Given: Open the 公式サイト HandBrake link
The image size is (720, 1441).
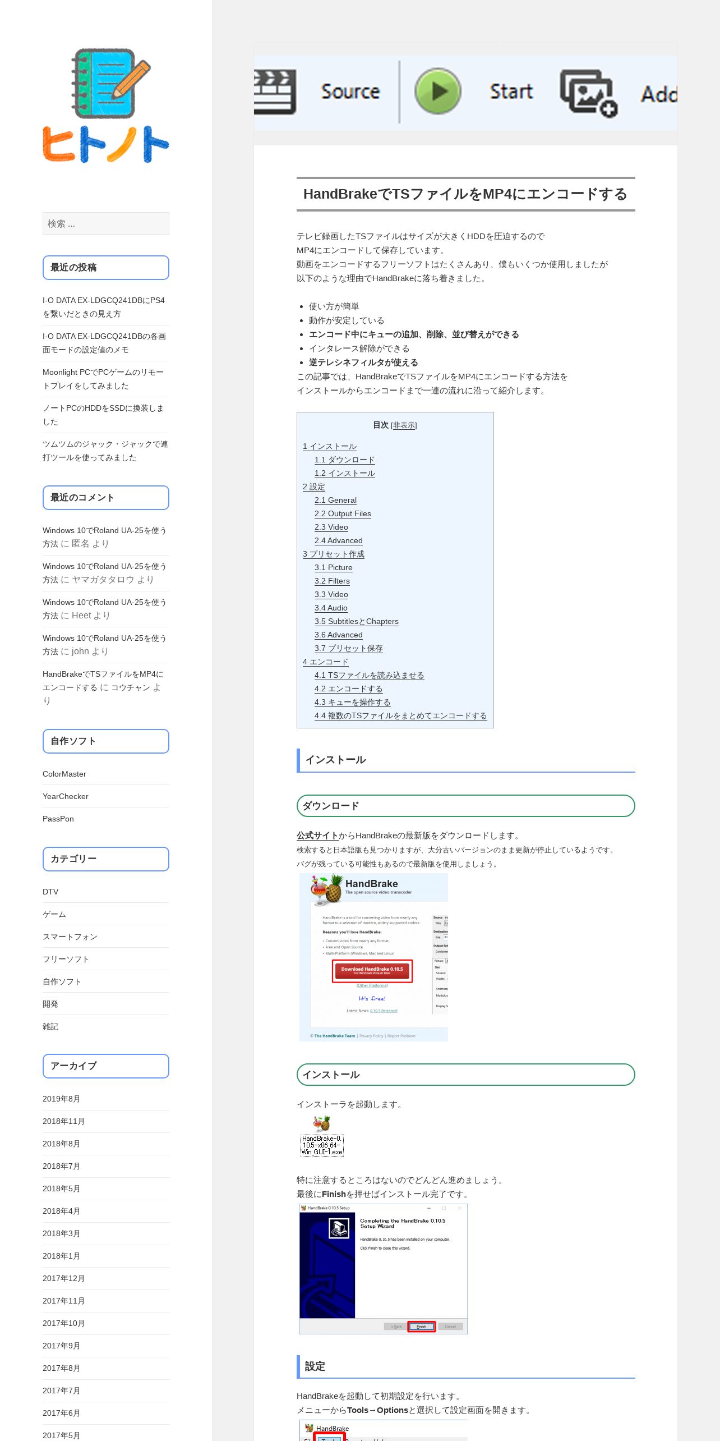Looking at the screenshot, I should [x=317, y=836].
